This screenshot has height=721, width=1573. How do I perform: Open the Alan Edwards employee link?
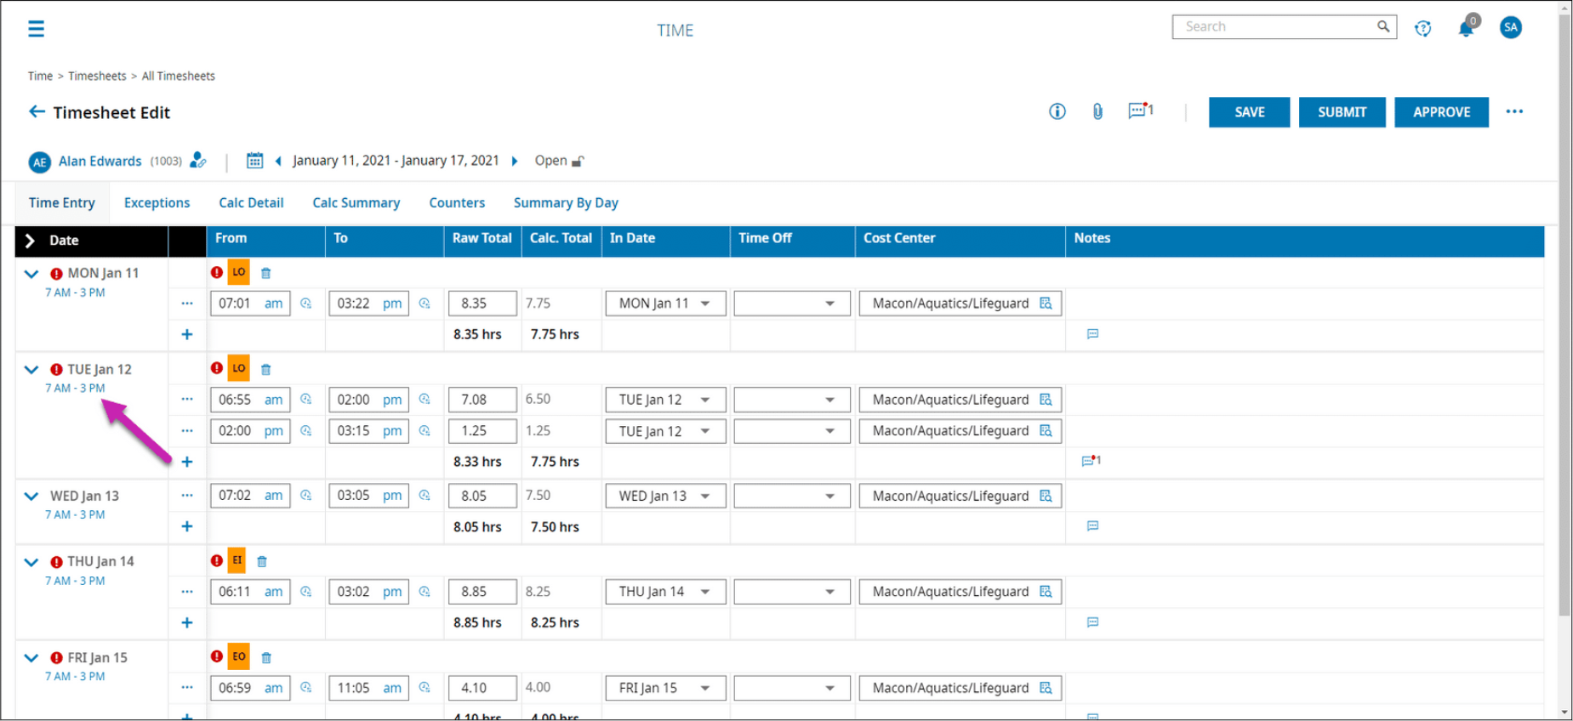[100, 161]
